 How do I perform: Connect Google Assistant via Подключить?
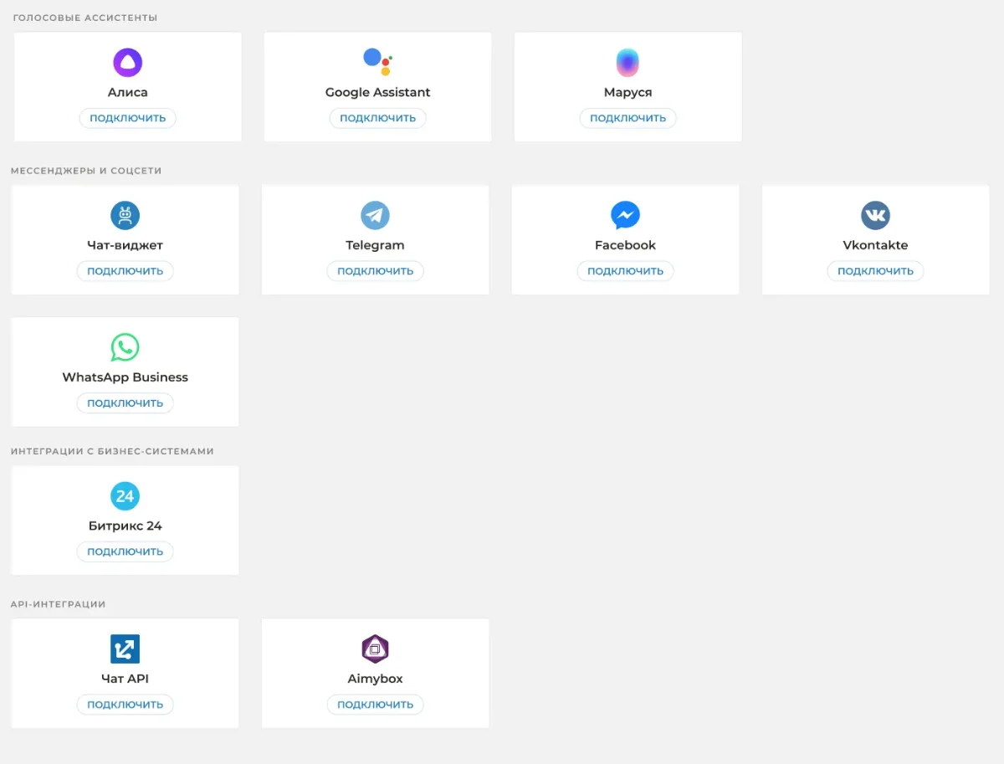click(x=377, y=118)
